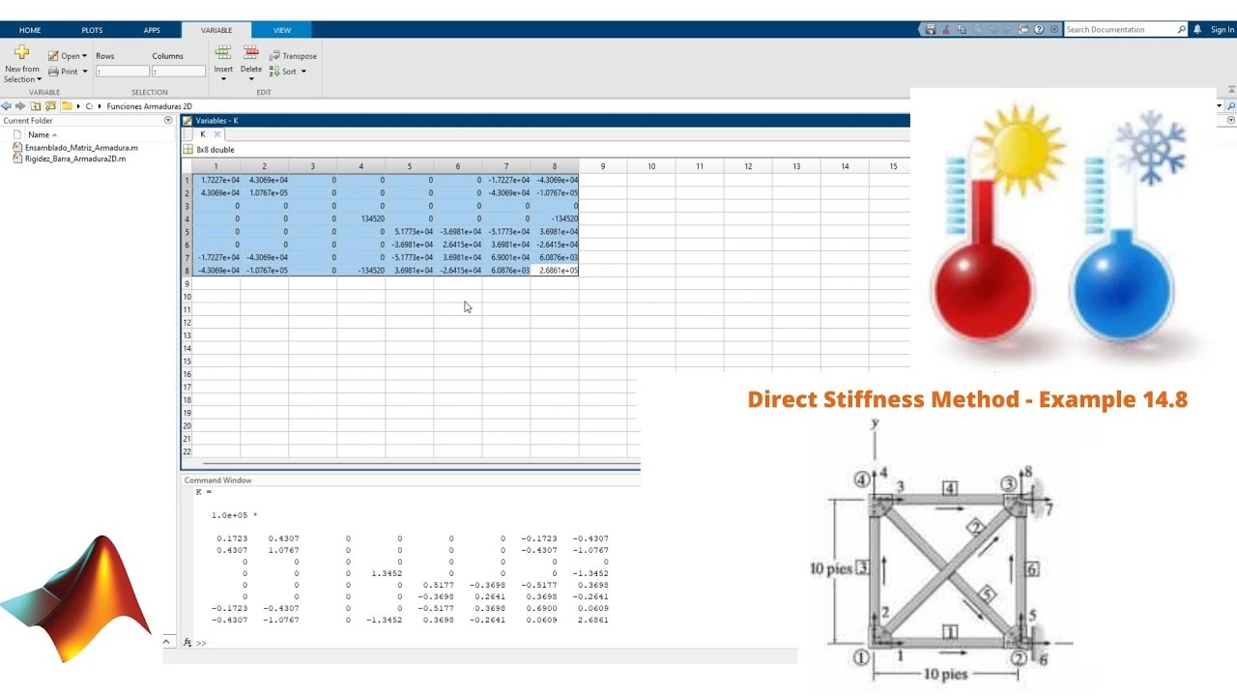Viewport: 1237px width, 696px height.
Task: Click the Redo icon
Action: (x=1007, y=30)
